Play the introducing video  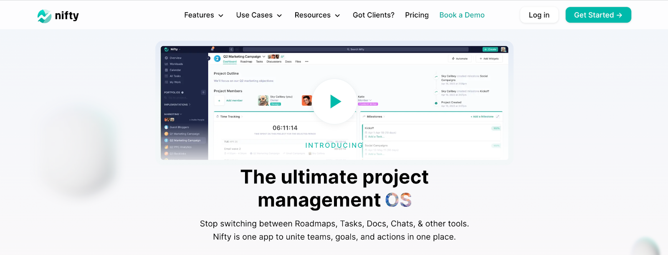tap(335, 101)
